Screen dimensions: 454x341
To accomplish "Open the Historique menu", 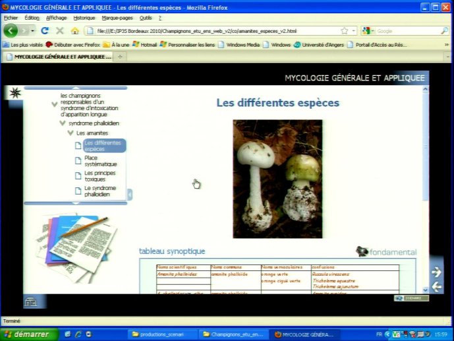I will coord(84,18).
